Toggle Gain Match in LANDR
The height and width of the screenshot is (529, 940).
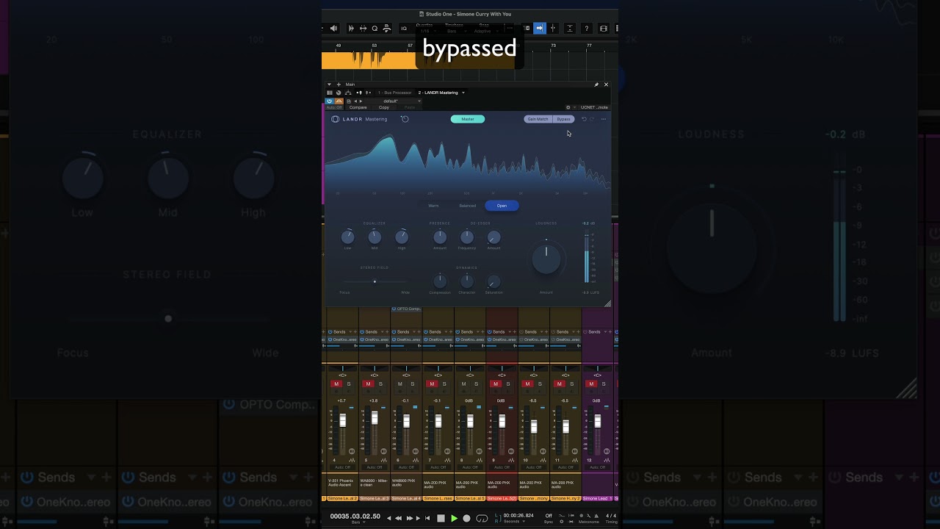[x=538, y=119]
